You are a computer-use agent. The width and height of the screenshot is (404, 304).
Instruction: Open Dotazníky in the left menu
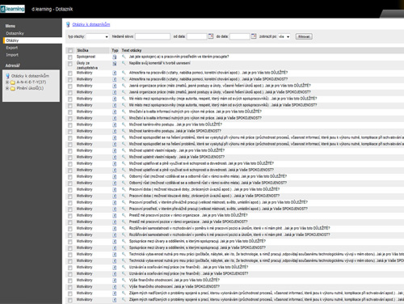pos(15,33)
